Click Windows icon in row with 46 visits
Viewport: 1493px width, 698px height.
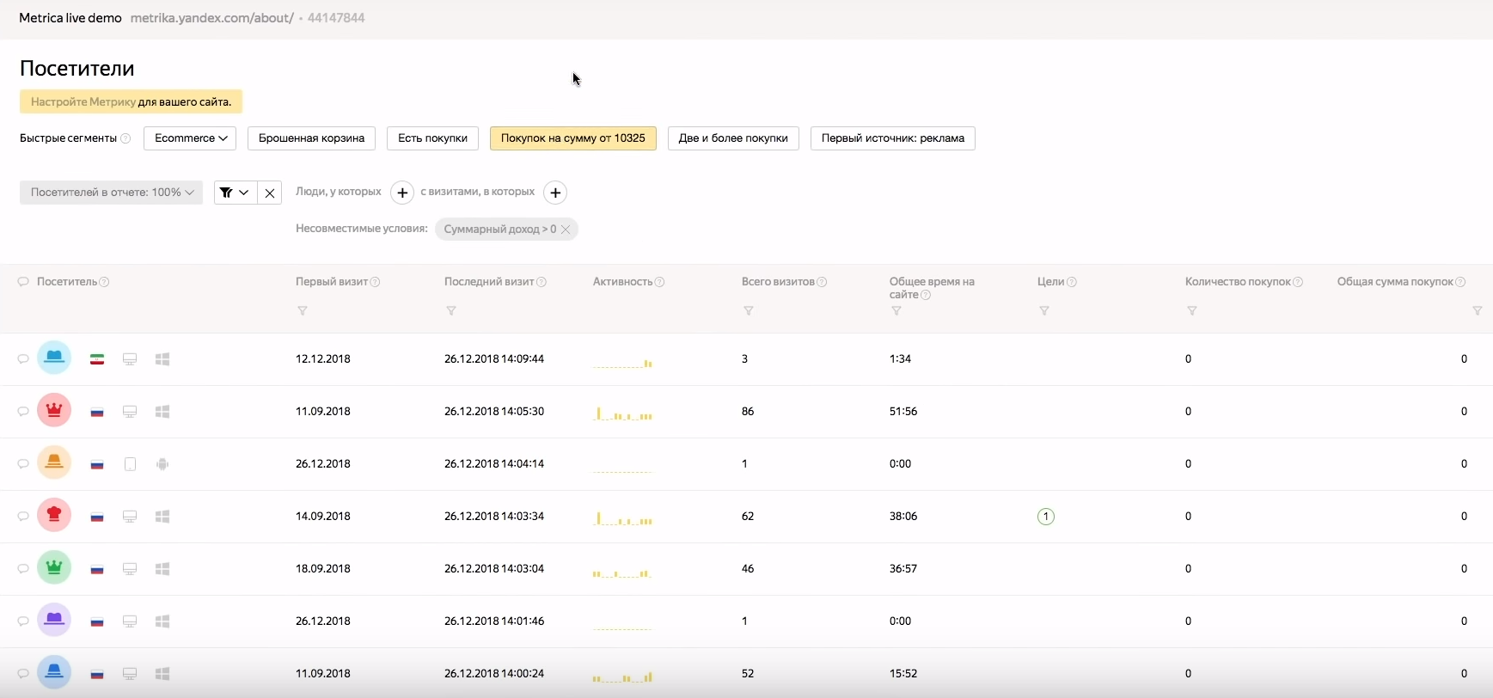(x=162, y=569)
